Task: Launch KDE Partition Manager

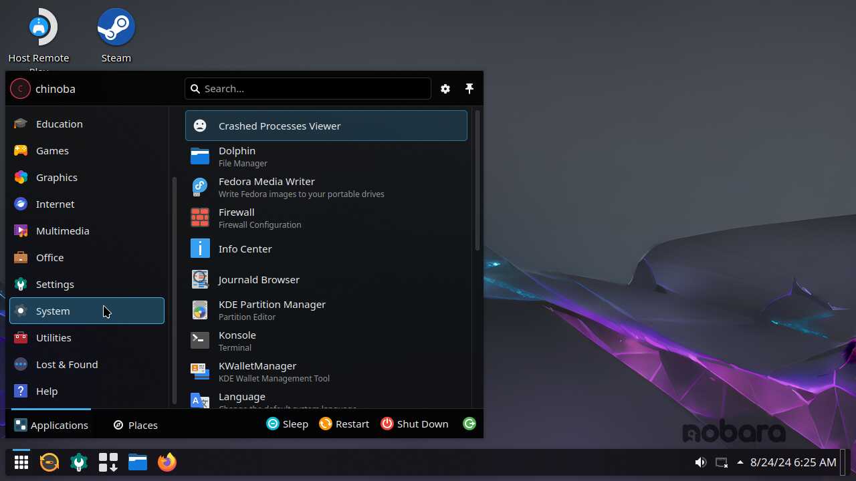Action: point(326,310)
